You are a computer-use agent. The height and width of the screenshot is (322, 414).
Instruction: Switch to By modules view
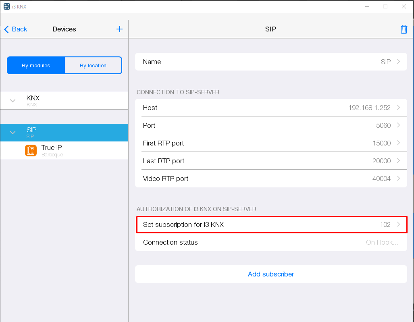(x=36, y=65)
